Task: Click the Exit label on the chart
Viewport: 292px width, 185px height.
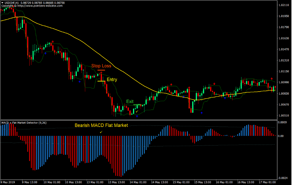Action: point(130,101)
